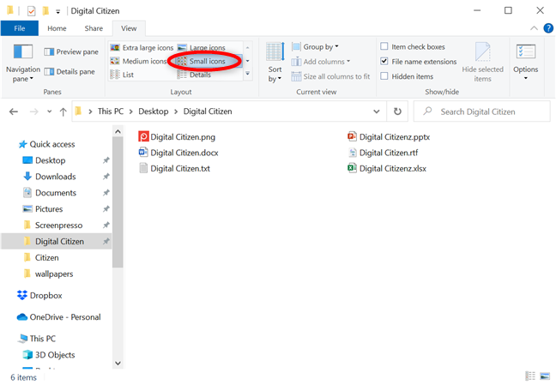Image resolution: width=556 pixels, height=385 pixels.
Task: Open wallpapers folder in sidebar
Action: 48,274
